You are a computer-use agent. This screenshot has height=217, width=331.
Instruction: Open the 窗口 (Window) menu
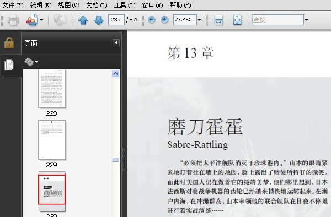click(x=152, y=5)
